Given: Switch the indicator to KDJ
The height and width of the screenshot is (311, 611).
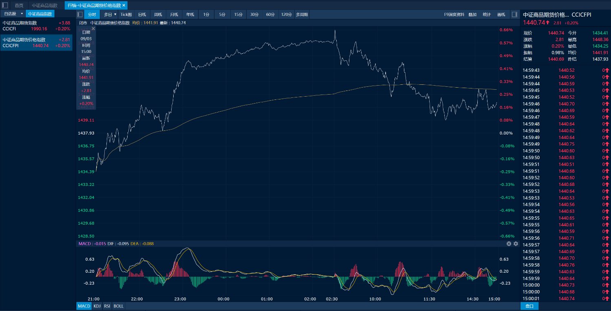Looking at the screenshot, I should (97, 306).
